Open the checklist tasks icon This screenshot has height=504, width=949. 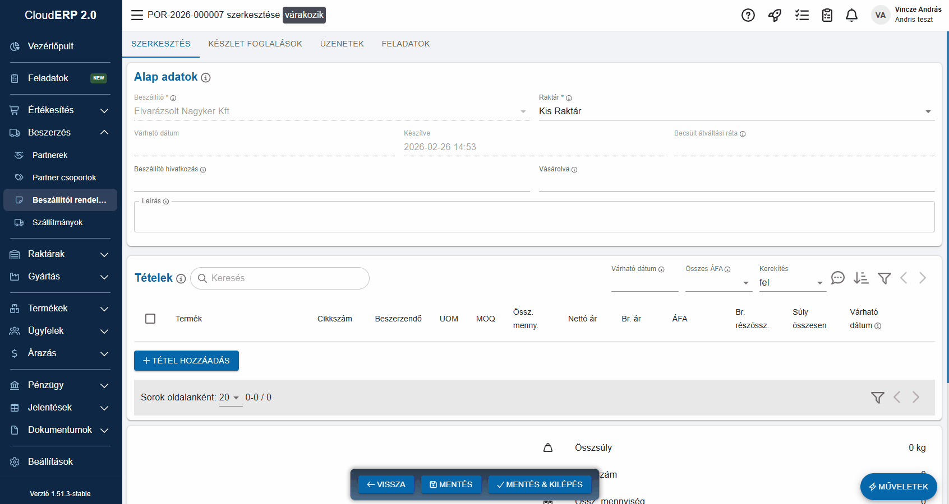pos(801,15)
